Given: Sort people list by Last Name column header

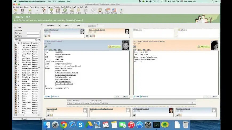Looking at the screenshot, I should pyautogui.click(x=36, y=43).
